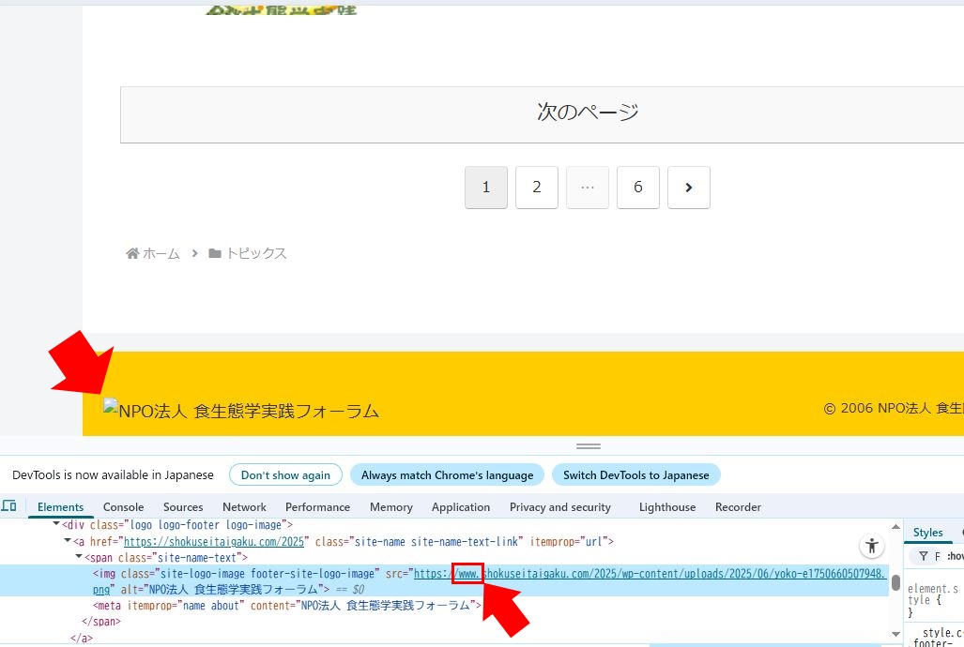Click the accessibility tree icon in Elements panel
This screenshot has width=964, height=647.
tap(872, 546)
